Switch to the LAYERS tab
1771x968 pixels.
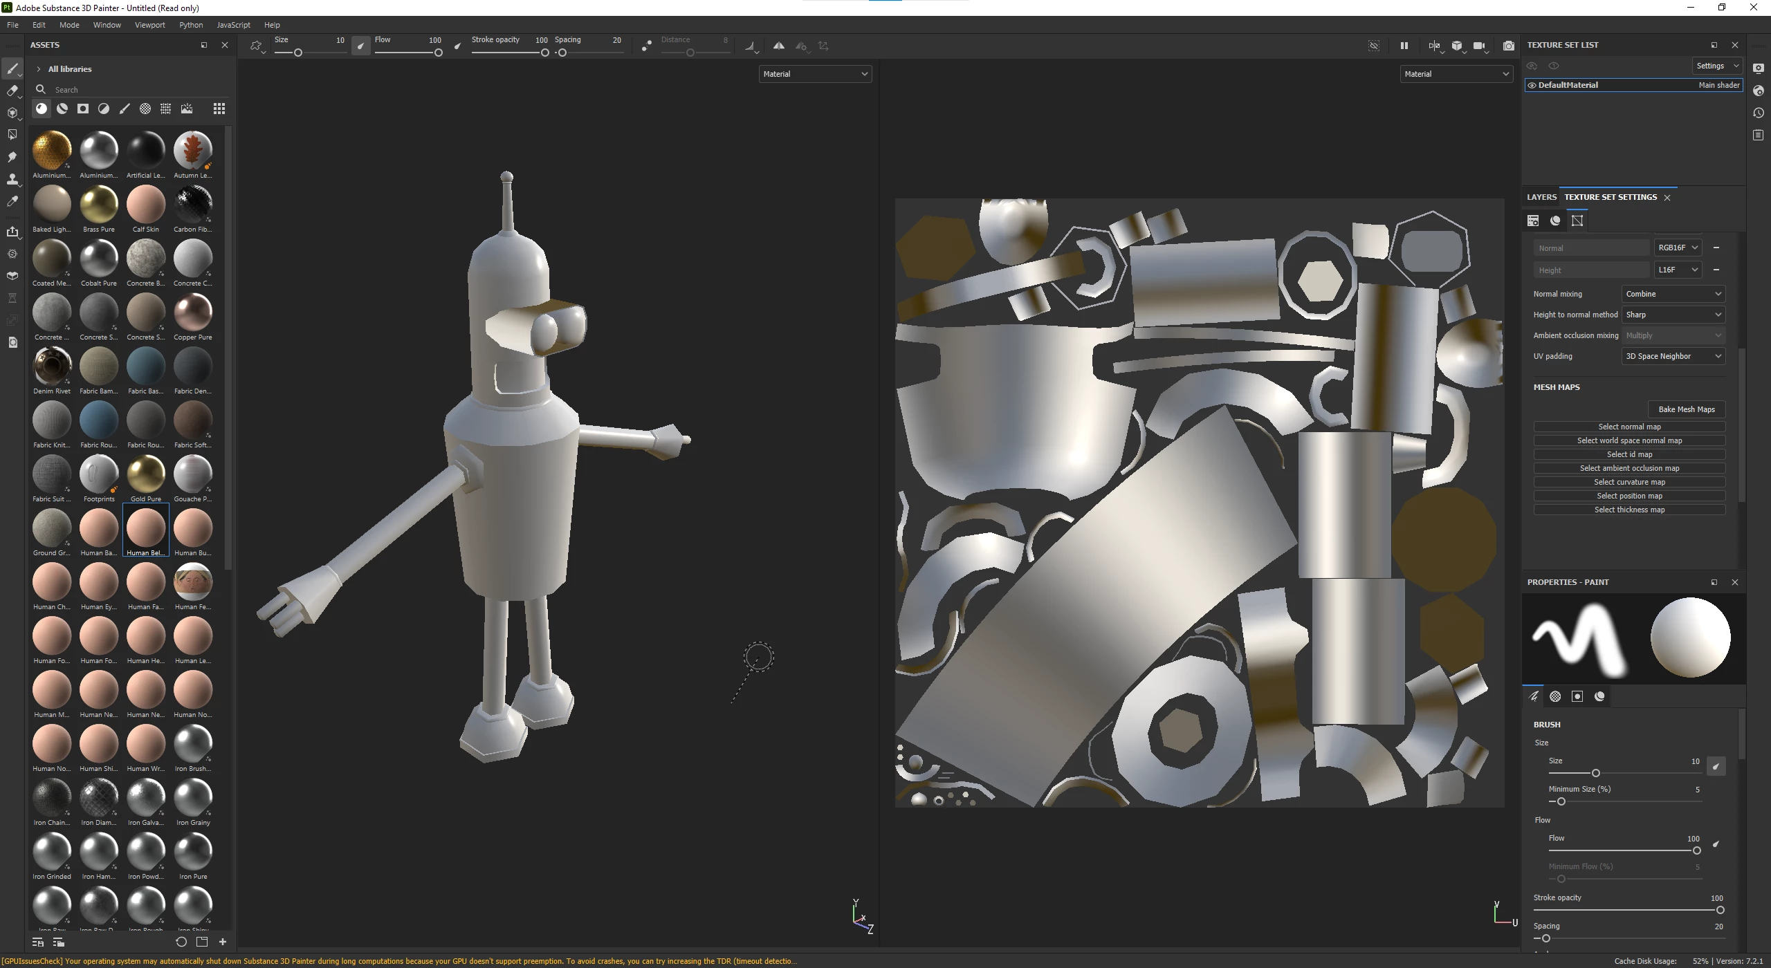coord(1541,197)
